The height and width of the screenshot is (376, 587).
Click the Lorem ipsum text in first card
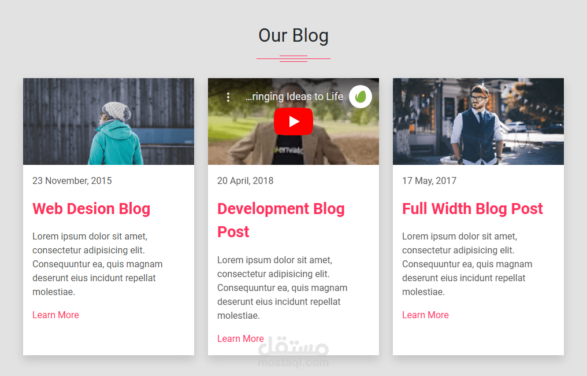(x=97, y=264)
